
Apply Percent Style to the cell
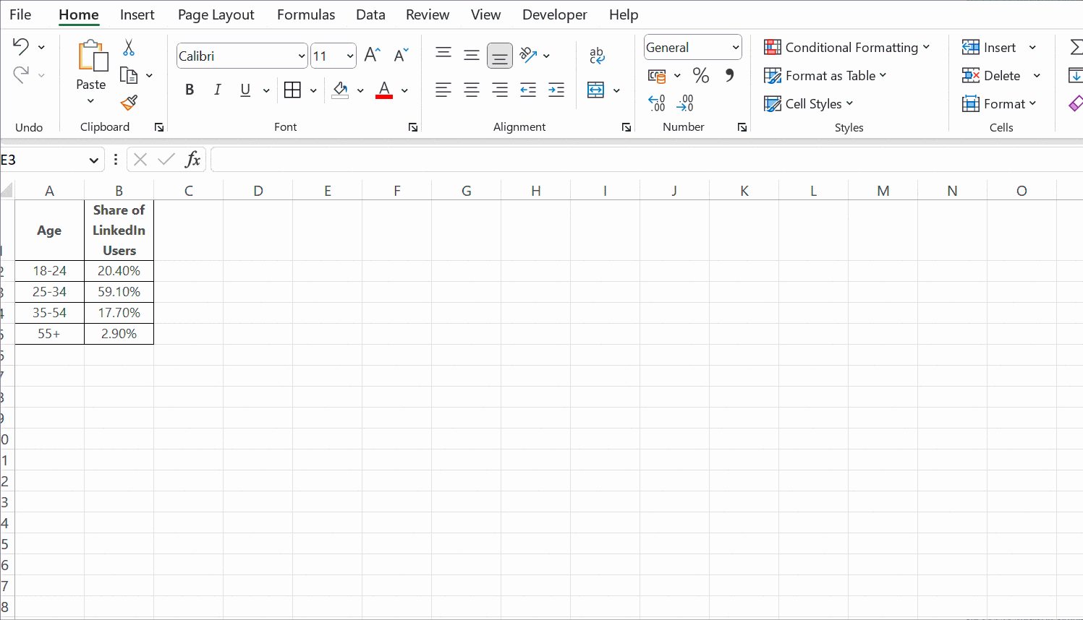coord(700,75)
